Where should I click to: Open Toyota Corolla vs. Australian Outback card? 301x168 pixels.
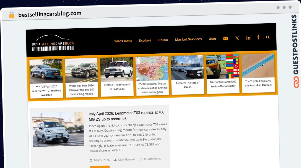[258, 73]
